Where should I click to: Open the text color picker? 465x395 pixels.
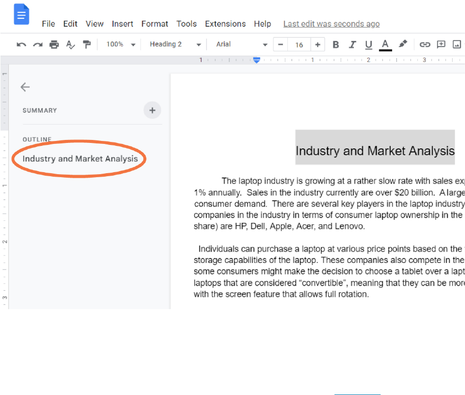[385, 45]
